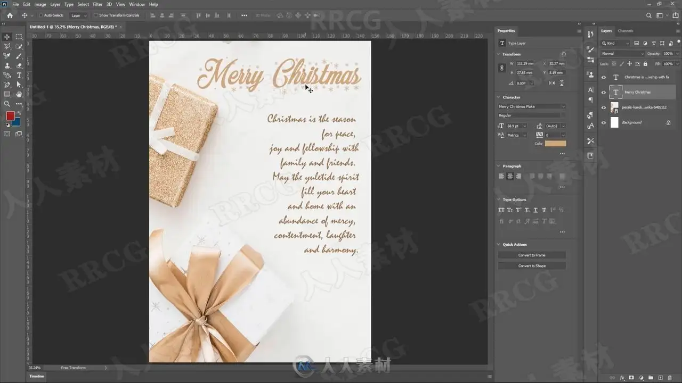Image resolution: width=682 pixels, height=383 pixels.
Task: Open the layer Kind filter dropdown
Action: pyautogui.click(x=615, y=43)
